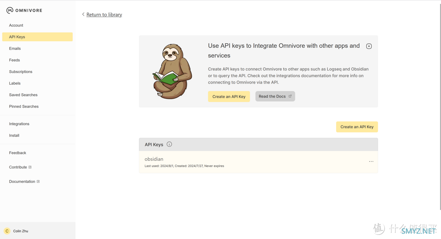Image resolution: width=441 pixels, height=239 pixels.
Task: Click the Colin Zhu avatar icon
Action: pyautogui.click(x=7, y=231)
